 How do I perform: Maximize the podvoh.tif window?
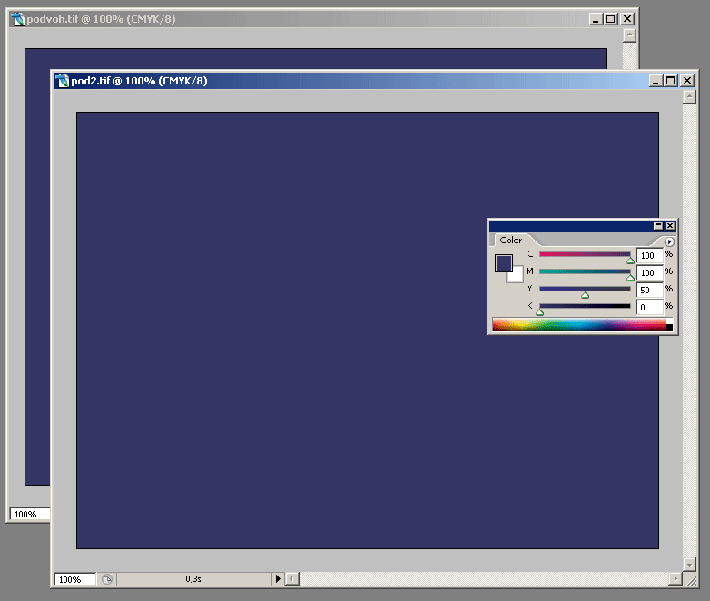(x=611, y=19)
